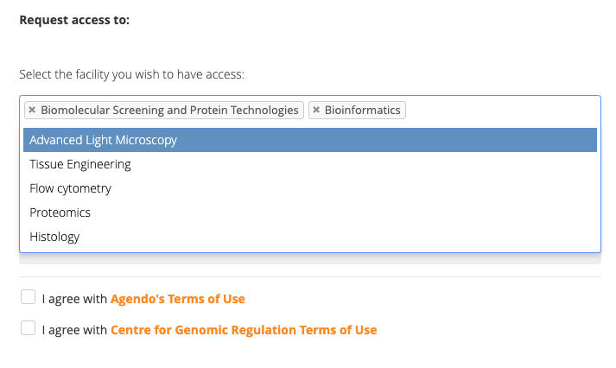Choose Tissue Engineering from the list

(310, 164)
